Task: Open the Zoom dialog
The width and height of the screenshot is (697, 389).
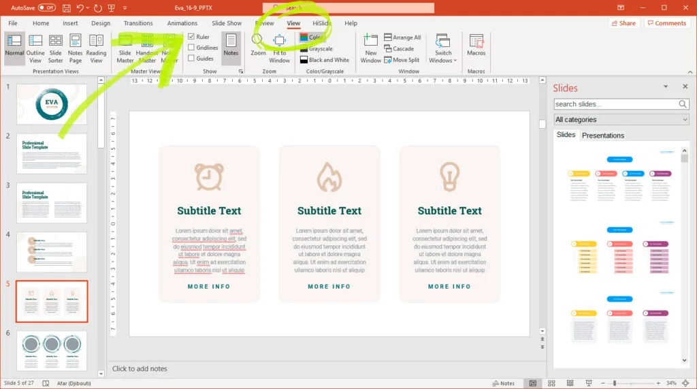Action: [258, 46]
